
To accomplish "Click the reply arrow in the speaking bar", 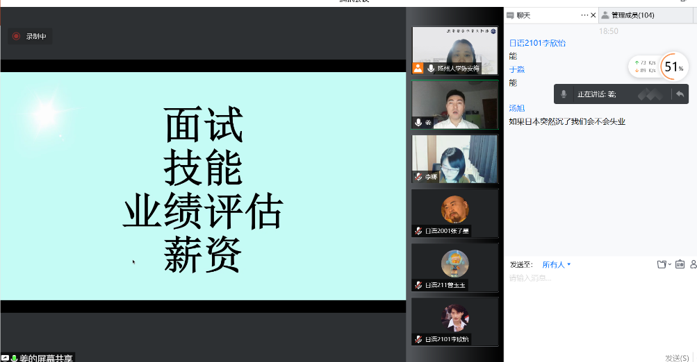I will 679,94.
